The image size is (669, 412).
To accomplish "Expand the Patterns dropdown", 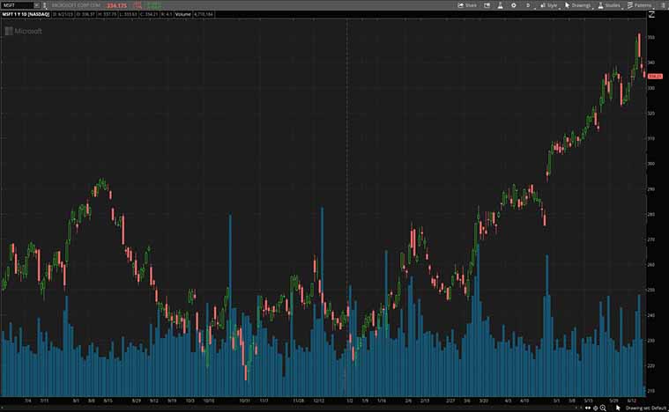I will point(639,5).
